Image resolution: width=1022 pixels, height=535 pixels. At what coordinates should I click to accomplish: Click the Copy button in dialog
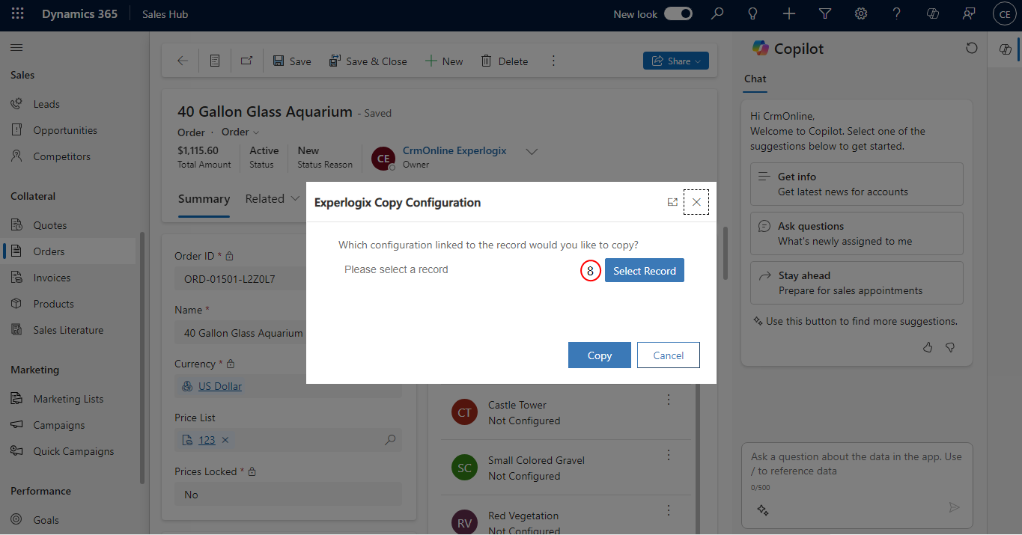[600, 355]
